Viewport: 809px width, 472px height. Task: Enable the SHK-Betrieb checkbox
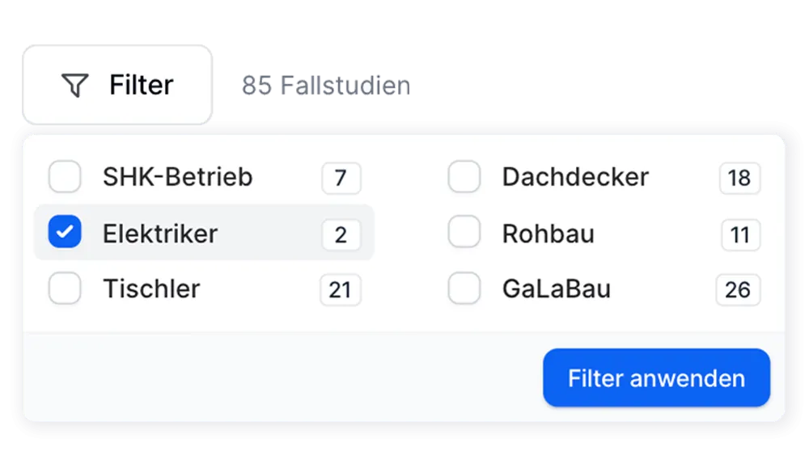[x=65, y=177]
